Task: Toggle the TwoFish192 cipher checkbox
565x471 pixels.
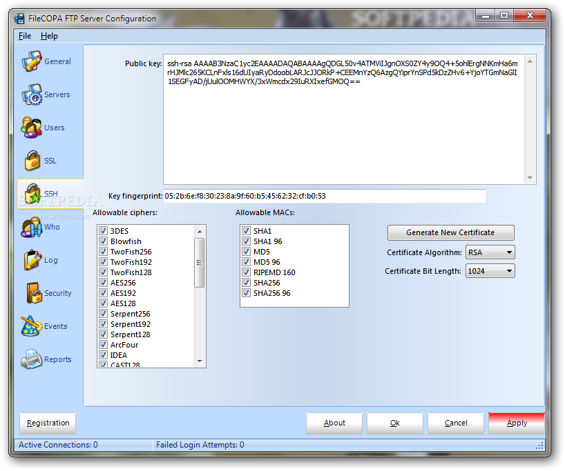Action: (x=104, y=261)
